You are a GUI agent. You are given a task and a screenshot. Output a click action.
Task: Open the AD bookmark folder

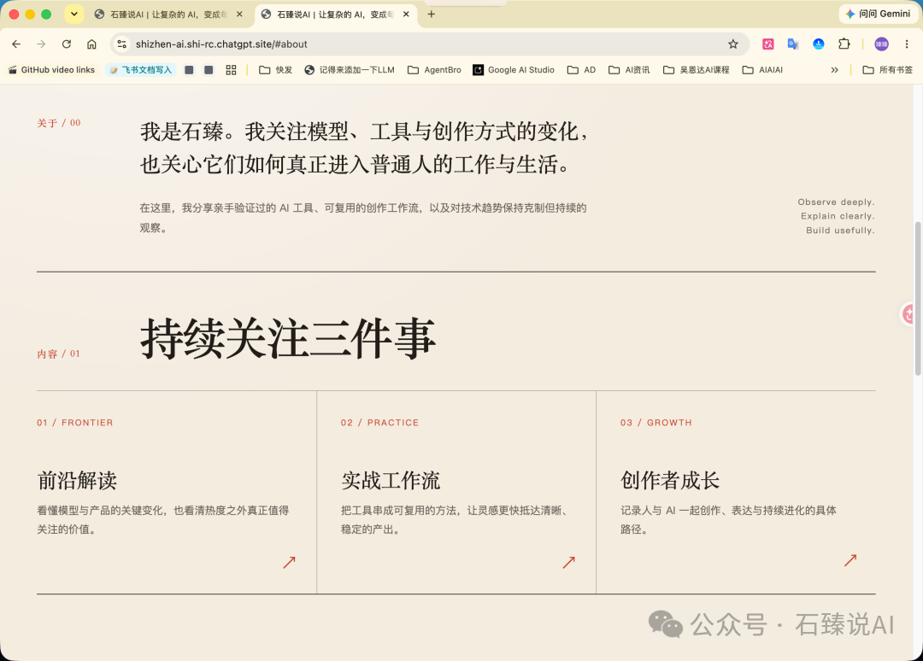coord(582,70)
